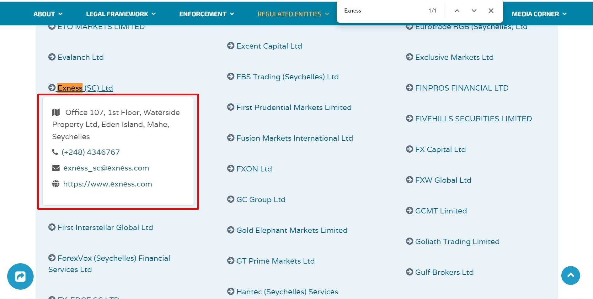Open the https://www.exness.com link
This screenshot has width=593, height=299.
tap(108, 184)
